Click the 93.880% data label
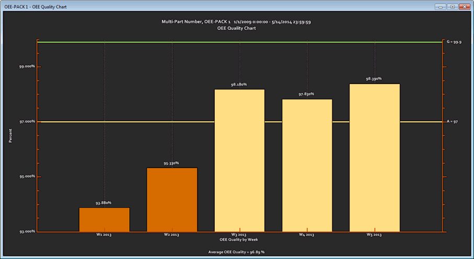 (103, 203)
